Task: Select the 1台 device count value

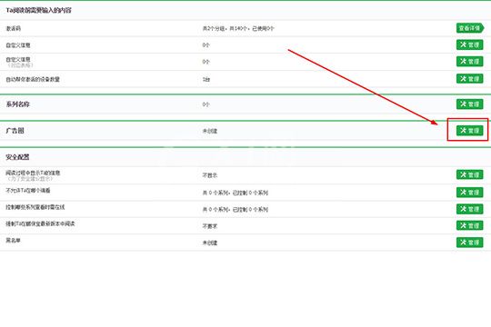Action: tap(206, 80)
